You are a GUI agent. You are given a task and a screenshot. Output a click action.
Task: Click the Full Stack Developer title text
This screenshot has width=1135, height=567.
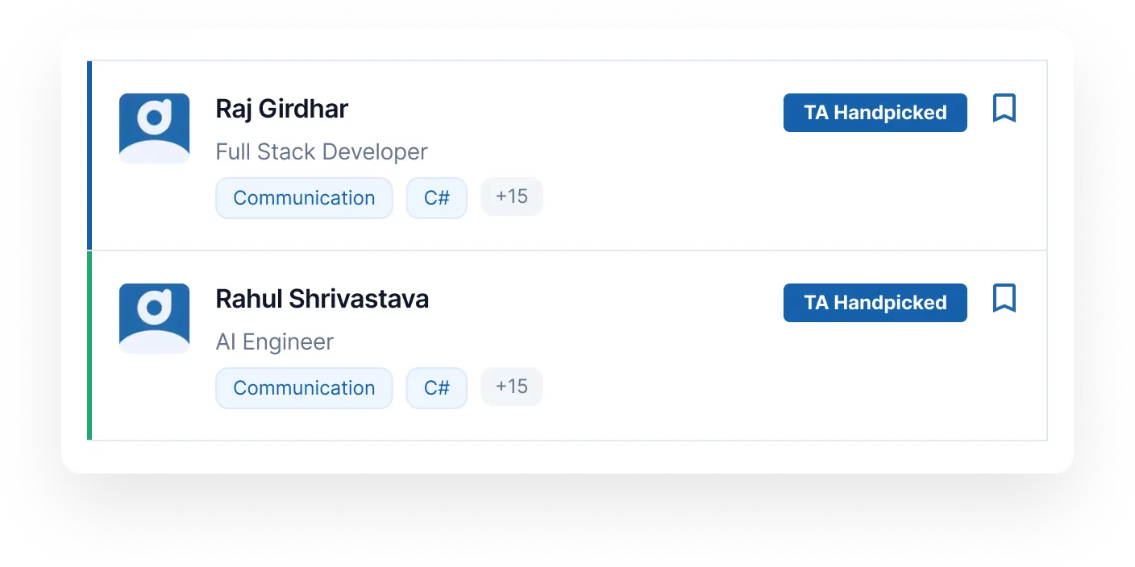(321, 151)
